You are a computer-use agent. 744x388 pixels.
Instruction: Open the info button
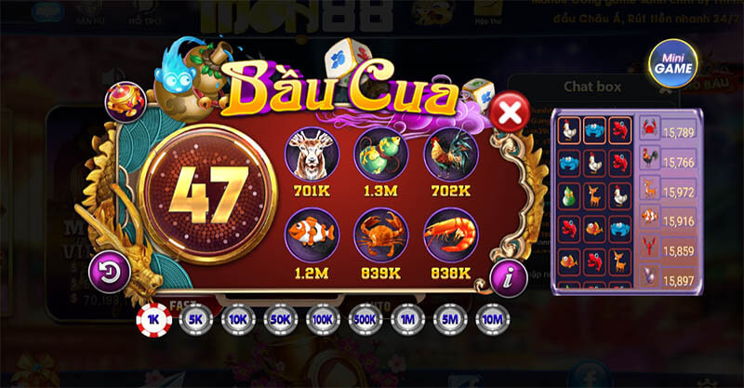pos(509,278)
